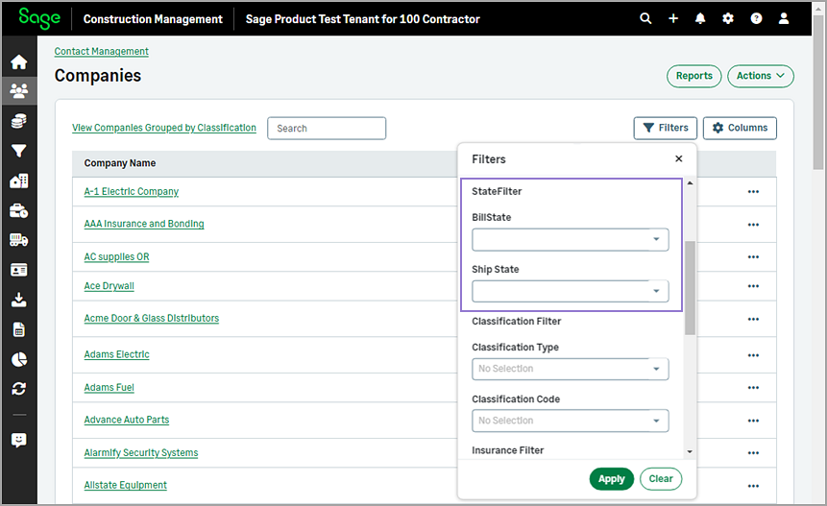Click the sync arrows sidebar icon
Viewport: 827px width, 506px height.
point(19,389)
